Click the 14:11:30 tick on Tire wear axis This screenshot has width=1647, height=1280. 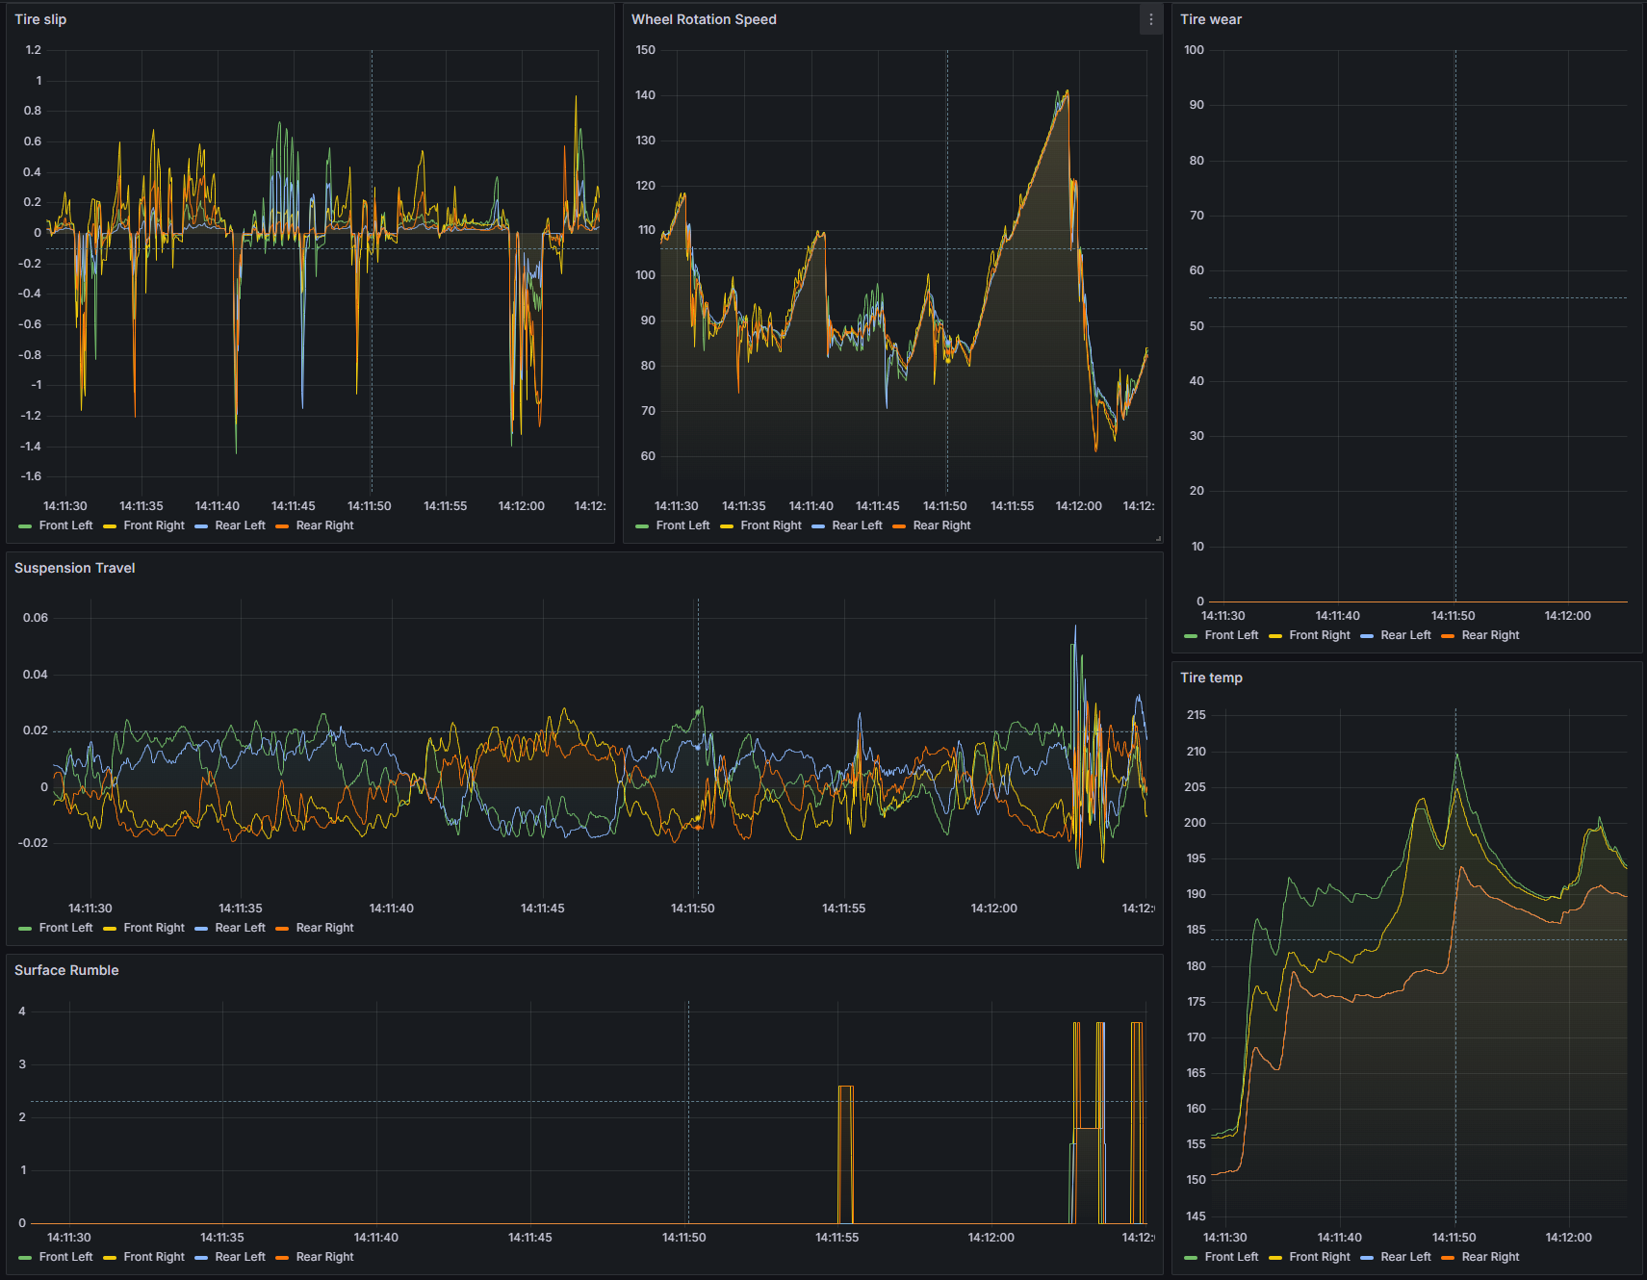click(1223, 616)
